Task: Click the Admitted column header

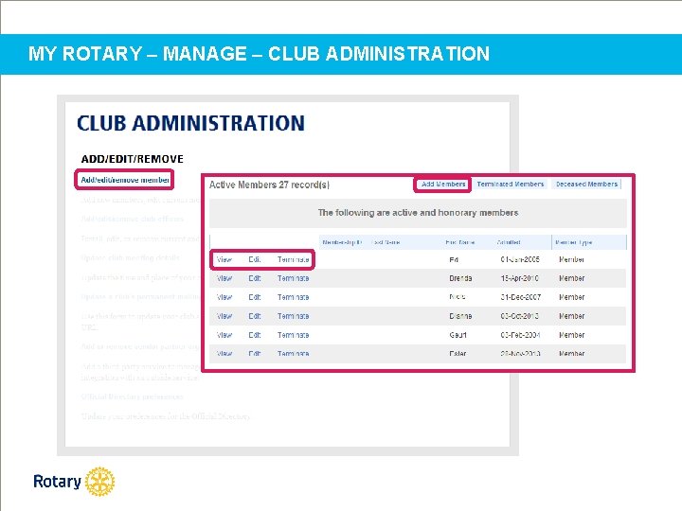Action: point(509,242)
